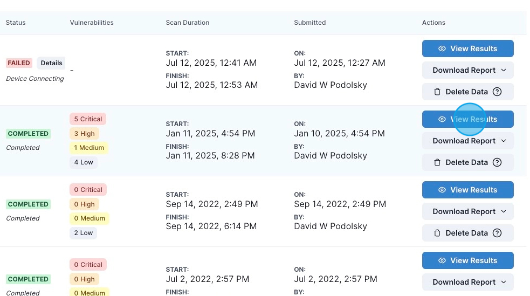Sort by the Status column header
Screen dimensions: 530x296
click(16, 23)
